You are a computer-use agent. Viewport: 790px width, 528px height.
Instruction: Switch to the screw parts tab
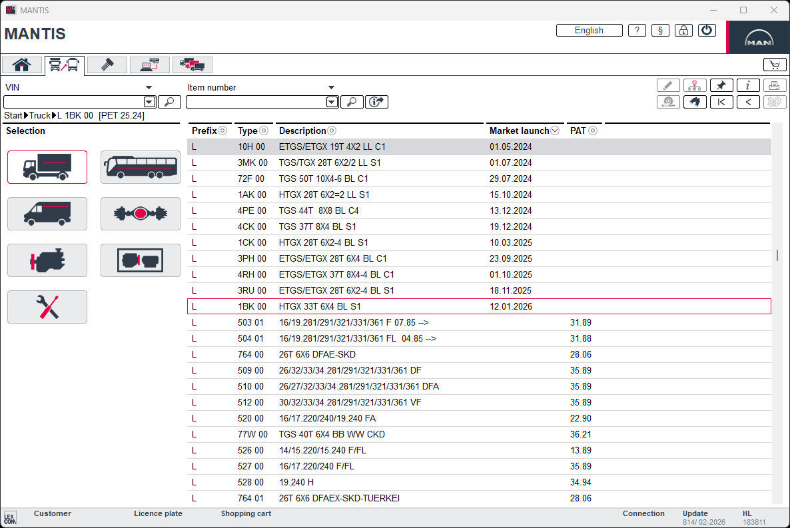tap(107, 65)
